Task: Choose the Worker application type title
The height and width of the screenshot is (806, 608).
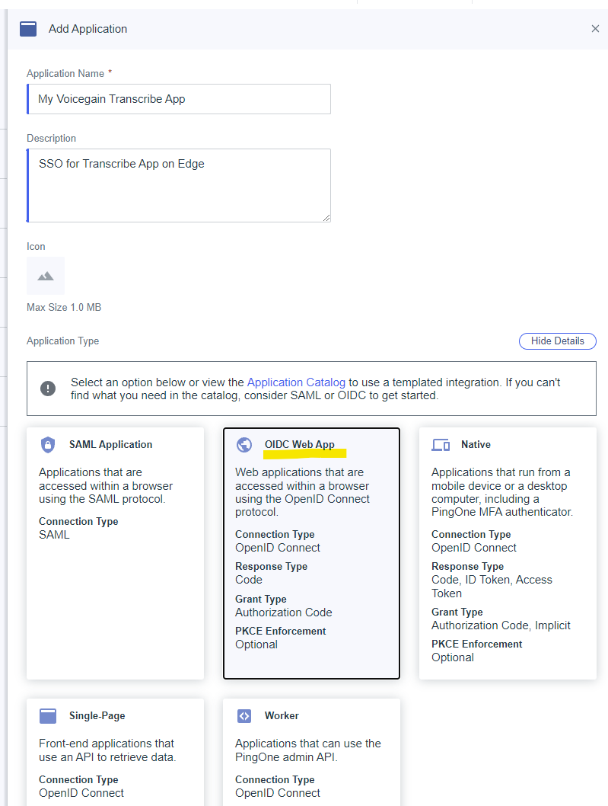Action: pyautogui.click(x=282, y=716)
